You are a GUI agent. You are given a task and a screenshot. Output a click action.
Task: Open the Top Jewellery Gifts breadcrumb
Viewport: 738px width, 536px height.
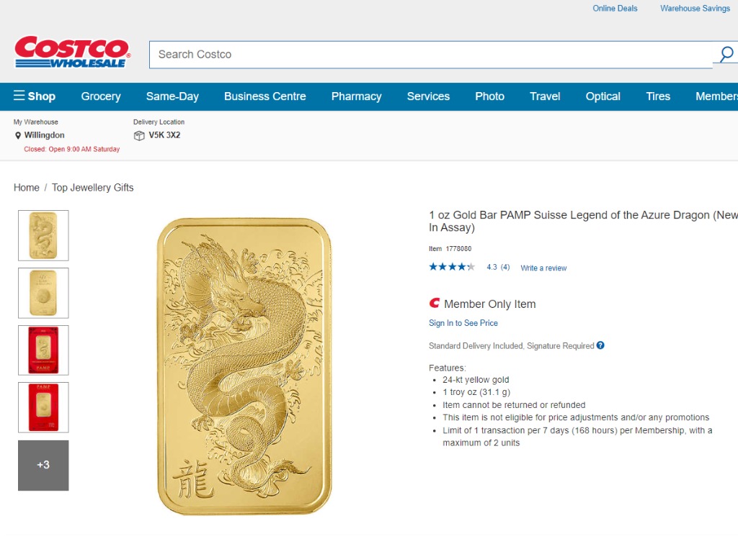[x=92, y=188]
